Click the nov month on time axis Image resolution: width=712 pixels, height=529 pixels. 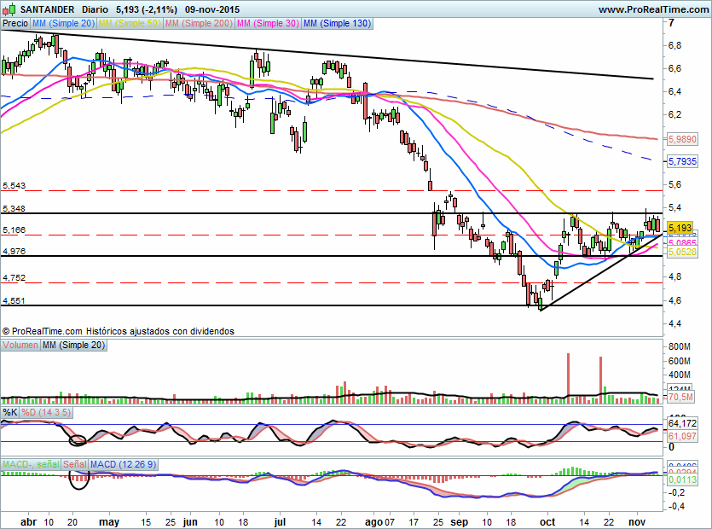[x=637, y=521]
